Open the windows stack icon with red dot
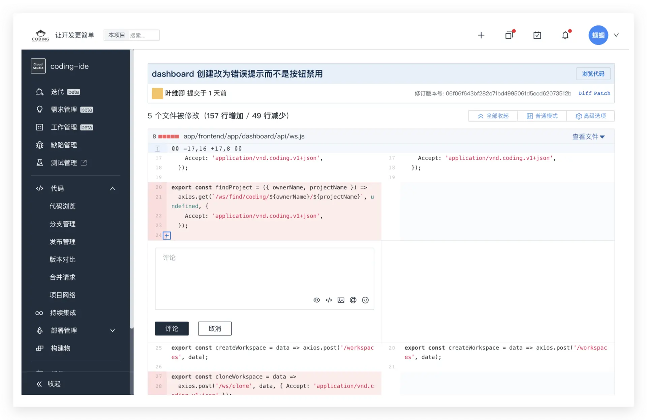 [x=509, y=35]
